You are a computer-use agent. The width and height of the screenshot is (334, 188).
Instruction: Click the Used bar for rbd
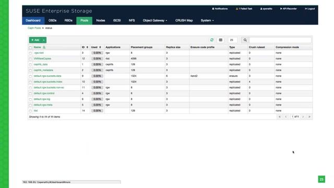point(97,111)
